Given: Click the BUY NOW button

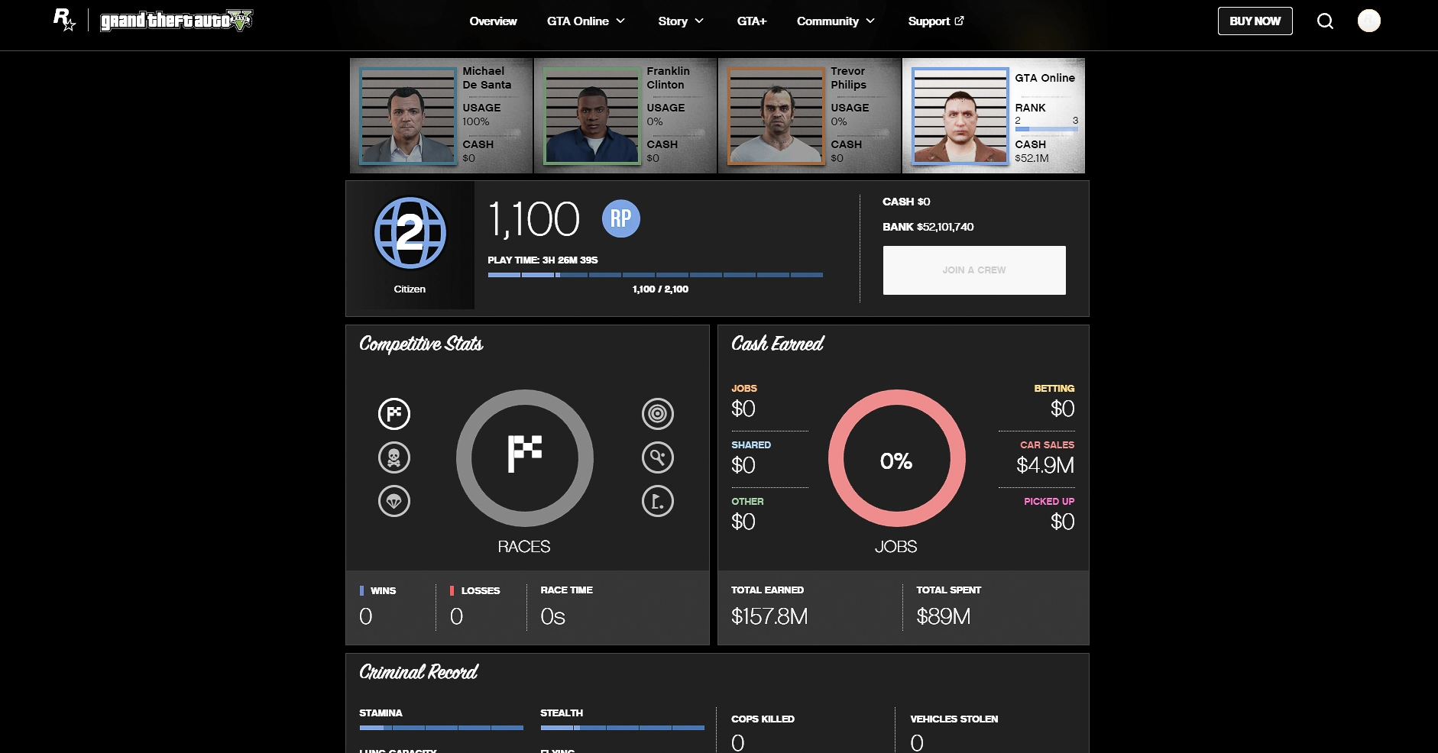Looking at the screenshot, I should tap(1255, 21).
